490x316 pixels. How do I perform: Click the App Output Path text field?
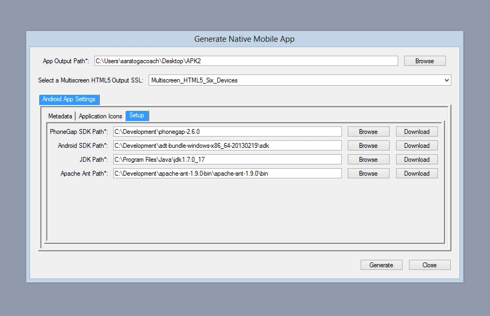click(246, 61)
